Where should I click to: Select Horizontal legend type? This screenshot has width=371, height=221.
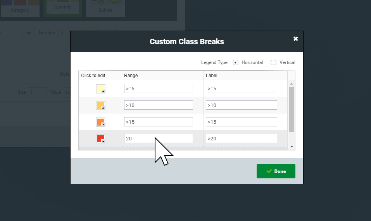point(235,62)
